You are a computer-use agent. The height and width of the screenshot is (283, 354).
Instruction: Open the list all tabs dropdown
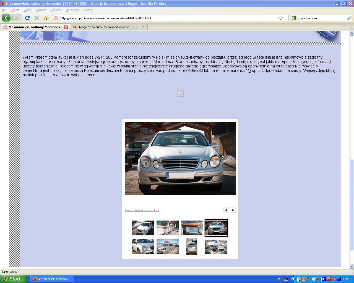352,27
